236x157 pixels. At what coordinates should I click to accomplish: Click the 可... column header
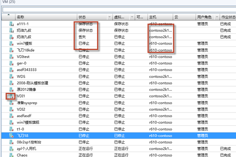point(141,17)
